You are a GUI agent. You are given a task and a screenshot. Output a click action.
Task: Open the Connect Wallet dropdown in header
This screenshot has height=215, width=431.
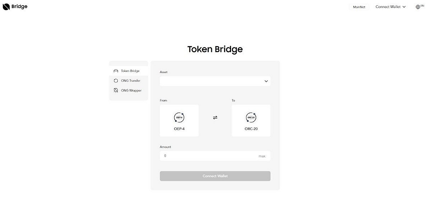(x=391, y=7)
